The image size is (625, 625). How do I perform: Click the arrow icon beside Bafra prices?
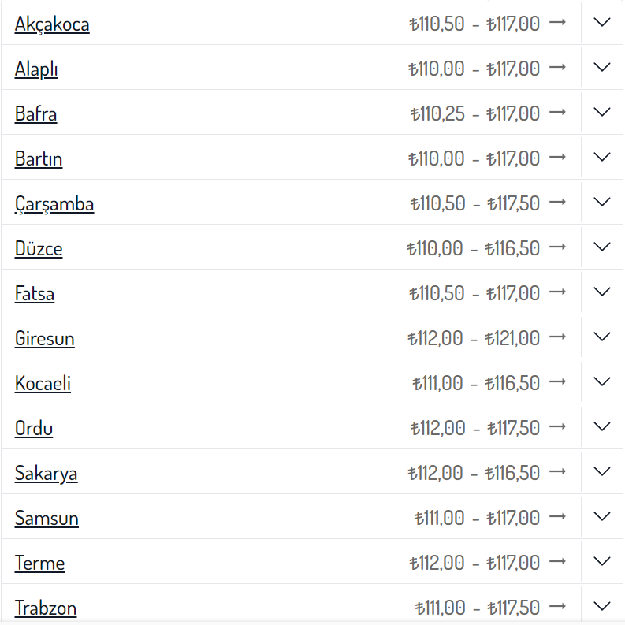[x=557, y=113]
